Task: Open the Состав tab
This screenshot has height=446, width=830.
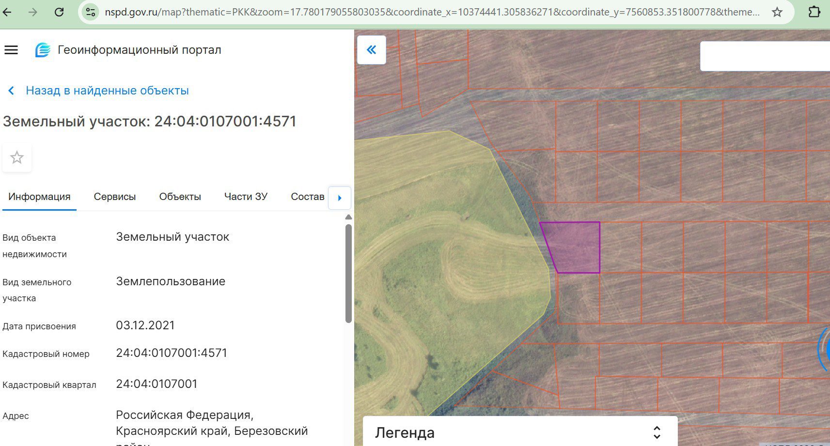Action: (x=308, y=197)
